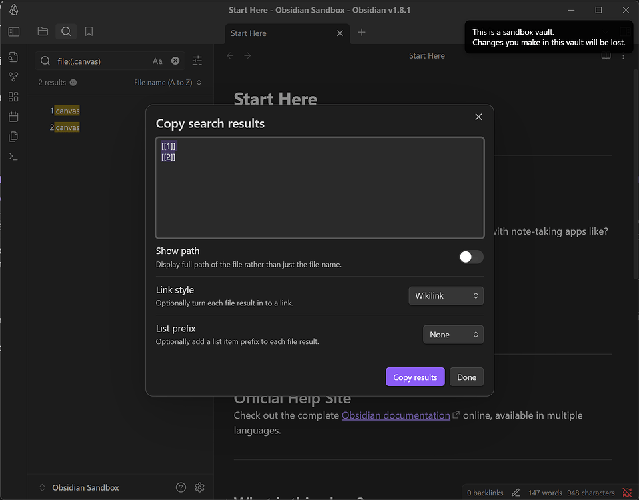Screen dimensions: 639x500
Task: Enable the Show path toggle
Action: (x=471, y=257)
